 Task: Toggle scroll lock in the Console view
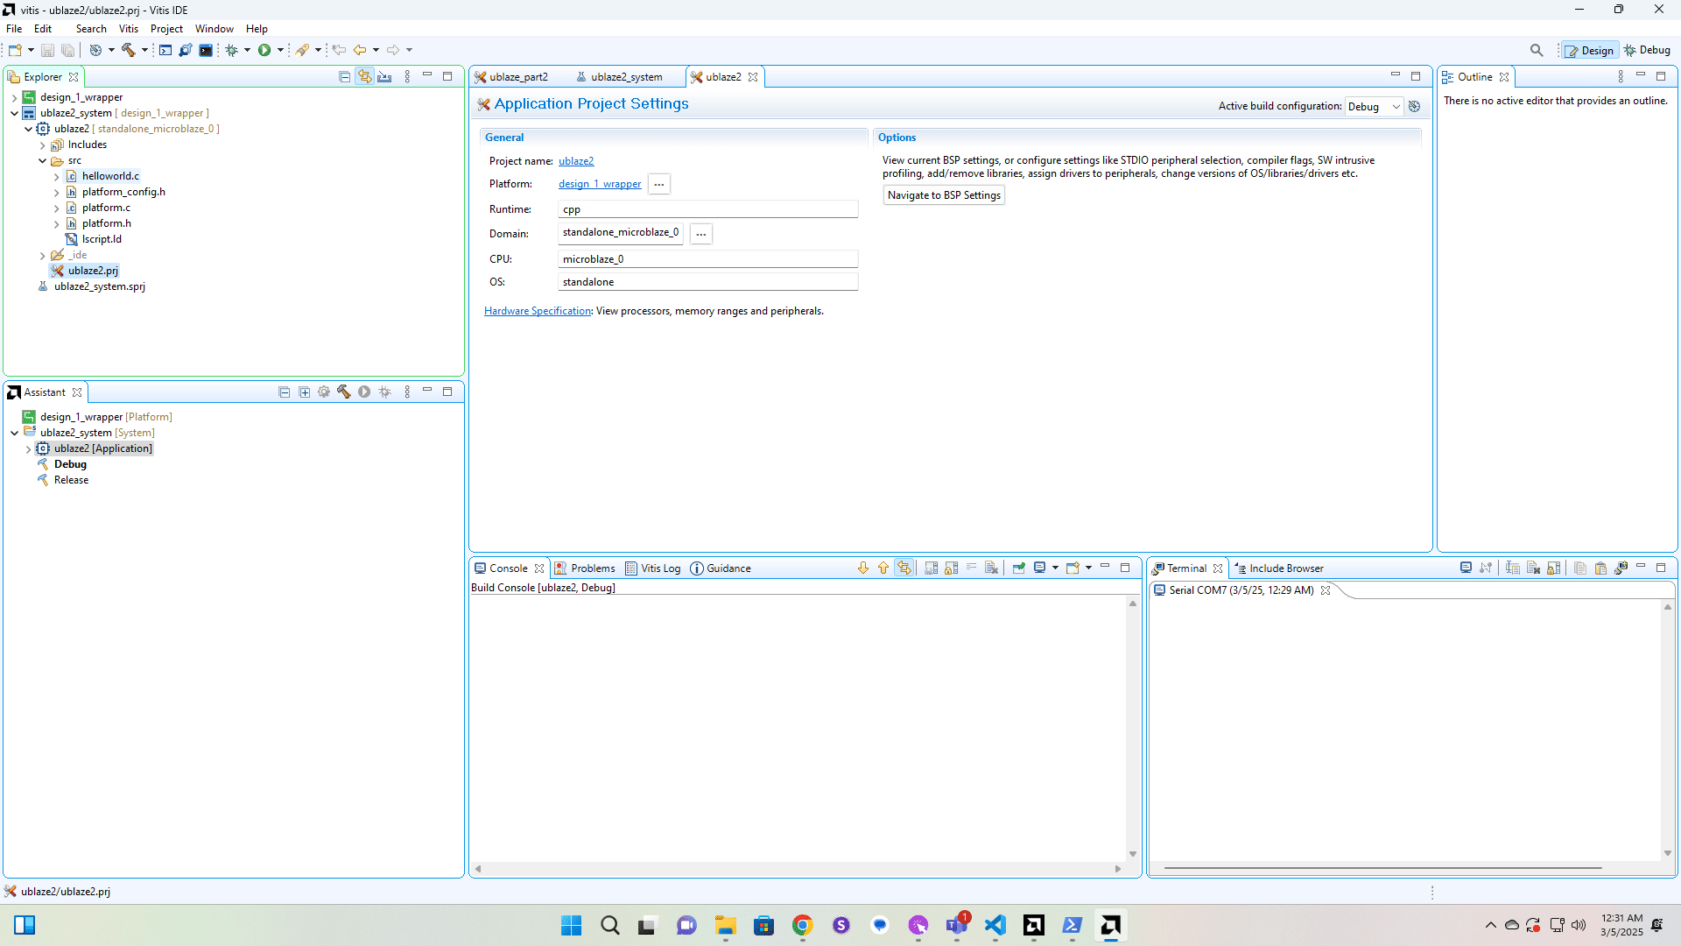pyautogui.click(x=952, y=568)
